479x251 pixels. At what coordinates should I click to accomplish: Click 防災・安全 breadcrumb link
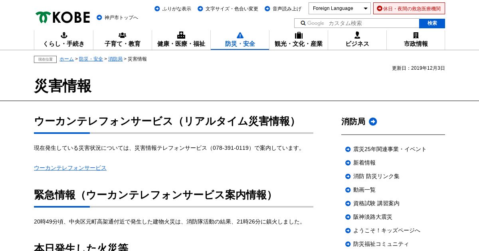[91, 59]
